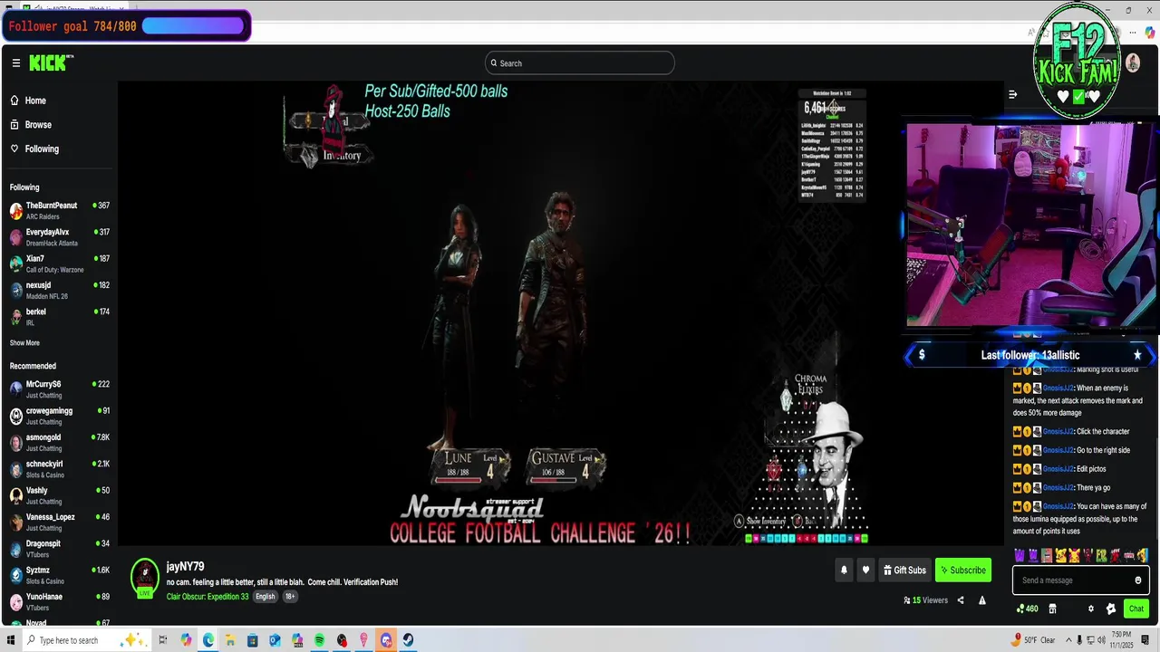
Task: Open Microsoft Edge from taskbar
Action: tap(208, 640)
